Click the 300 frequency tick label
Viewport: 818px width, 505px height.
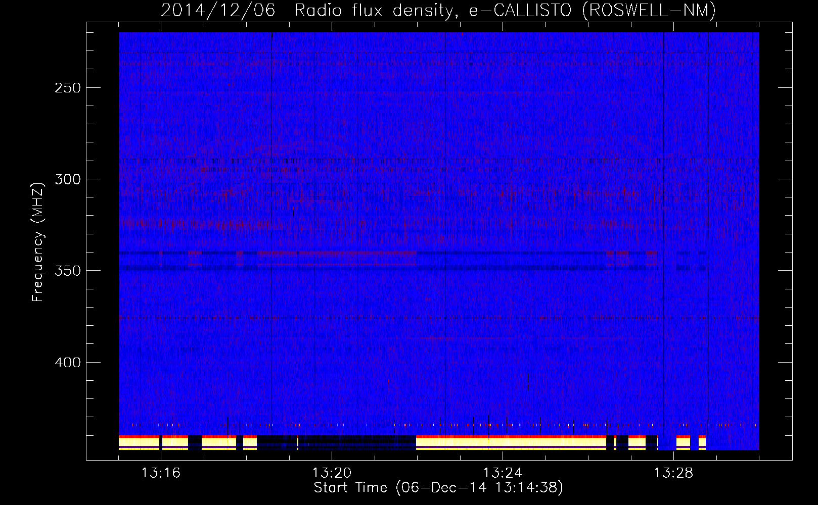68,179
